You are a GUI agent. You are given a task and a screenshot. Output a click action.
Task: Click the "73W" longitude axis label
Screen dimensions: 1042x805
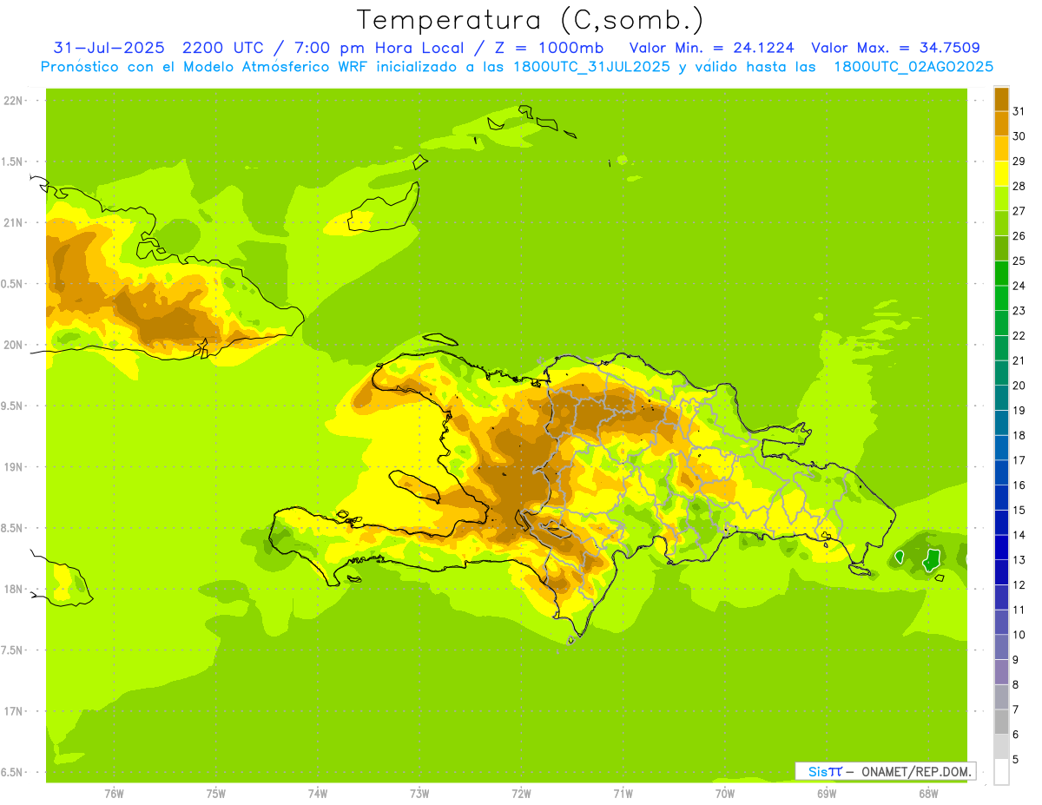pyautogui.click(x=419, y=794)
